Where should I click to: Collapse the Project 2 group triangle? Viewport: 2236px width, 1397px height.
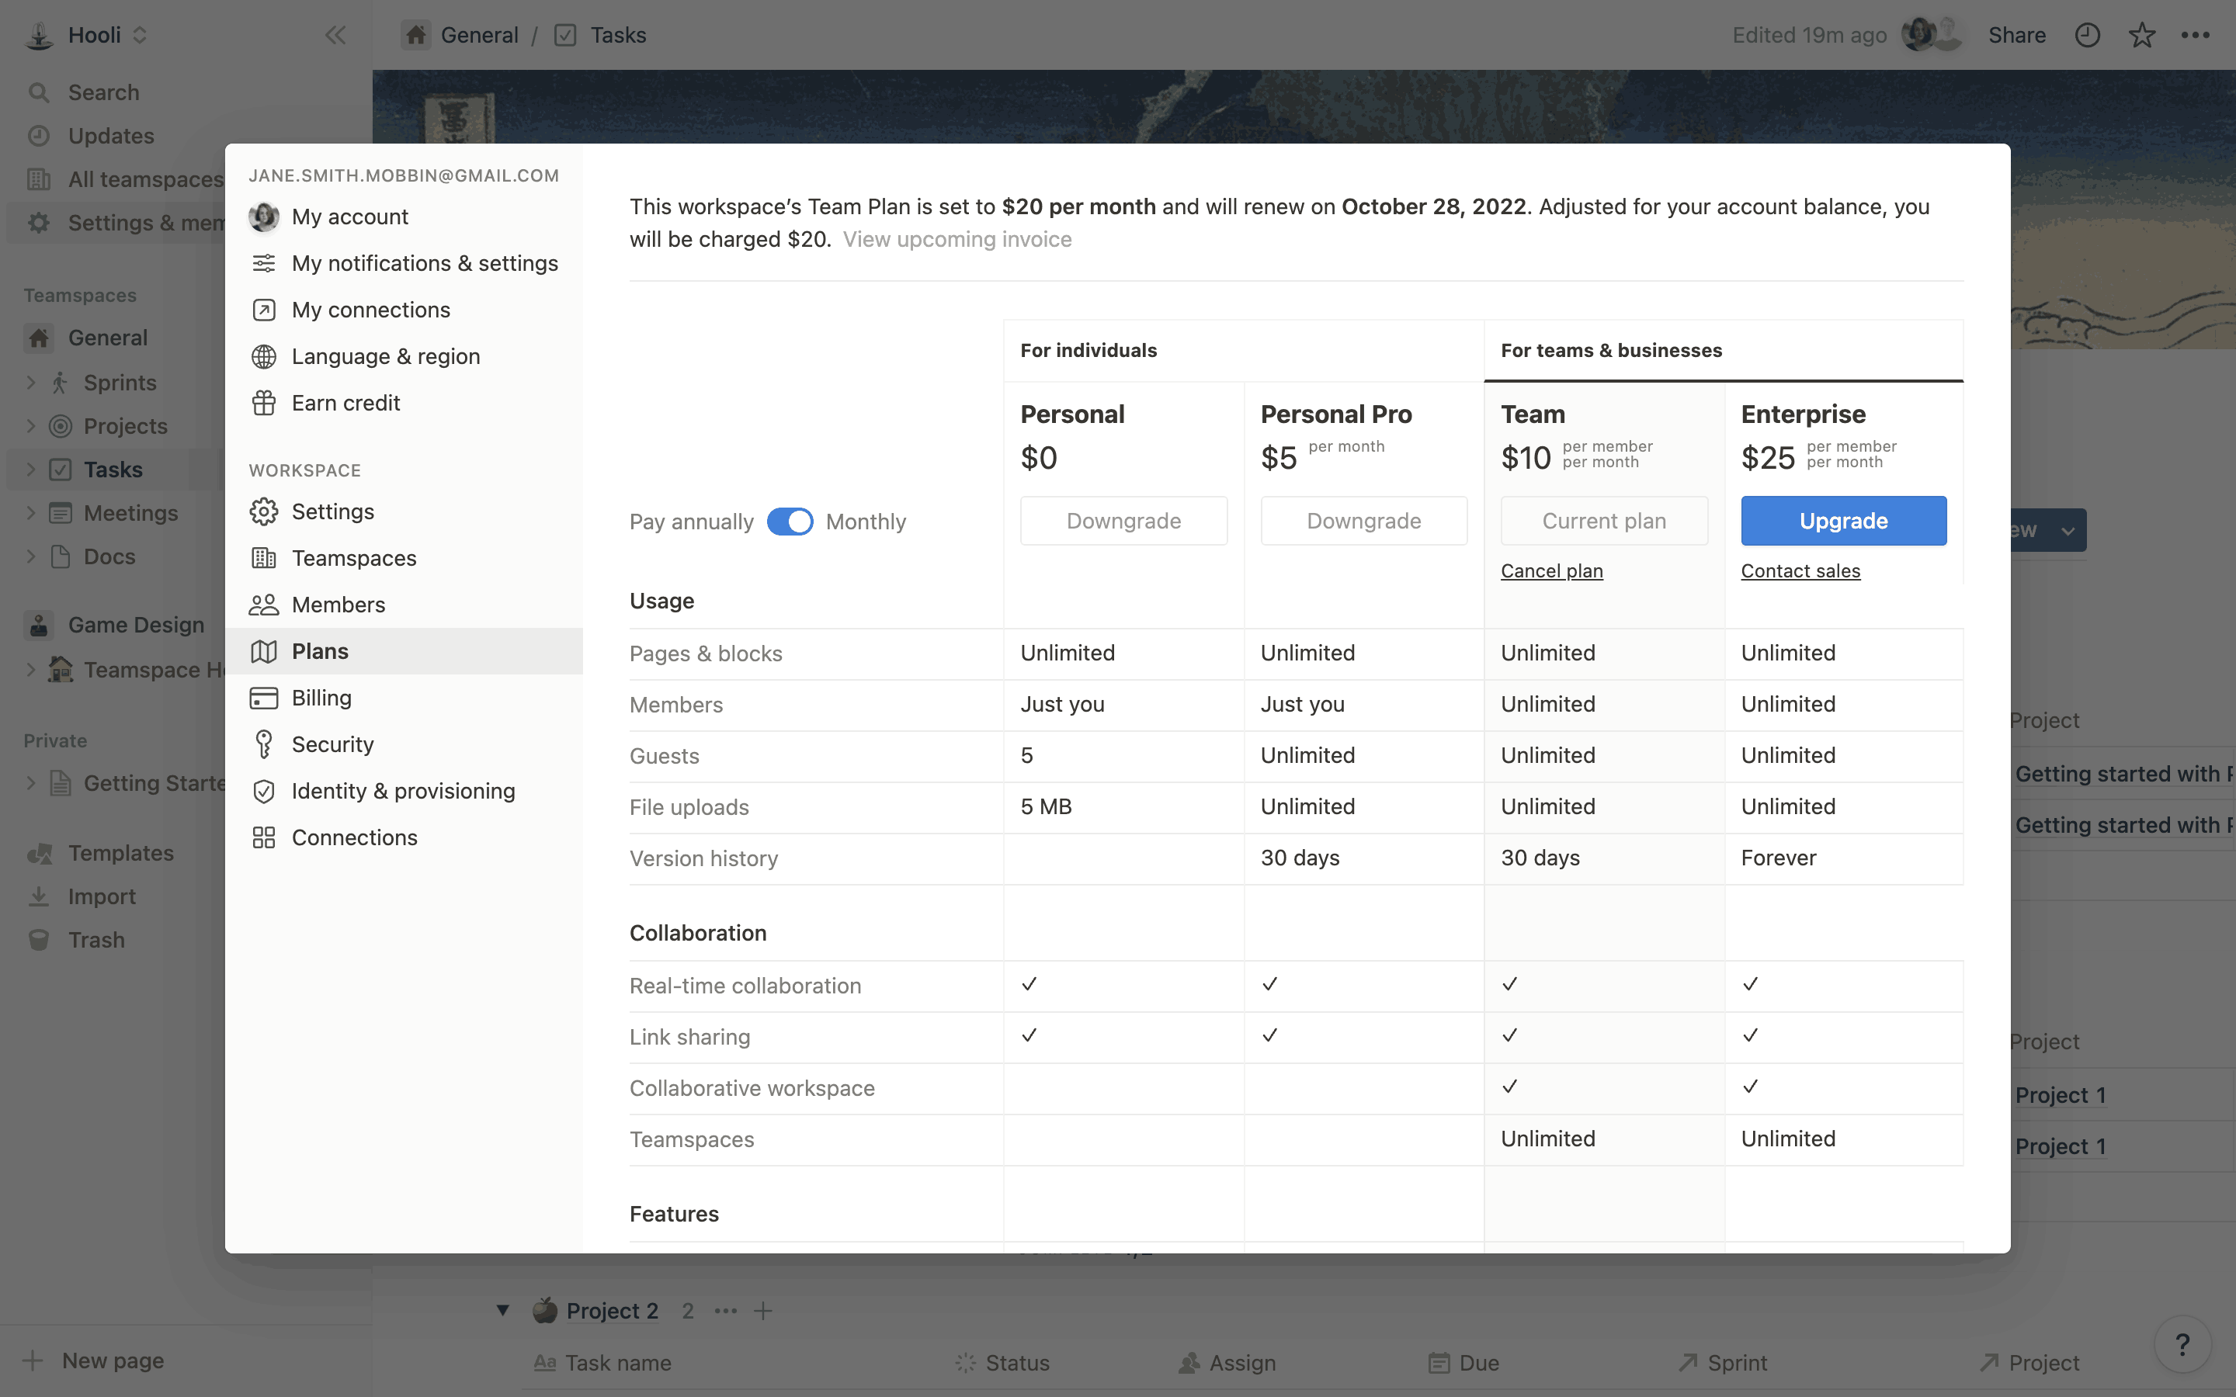502,1310
